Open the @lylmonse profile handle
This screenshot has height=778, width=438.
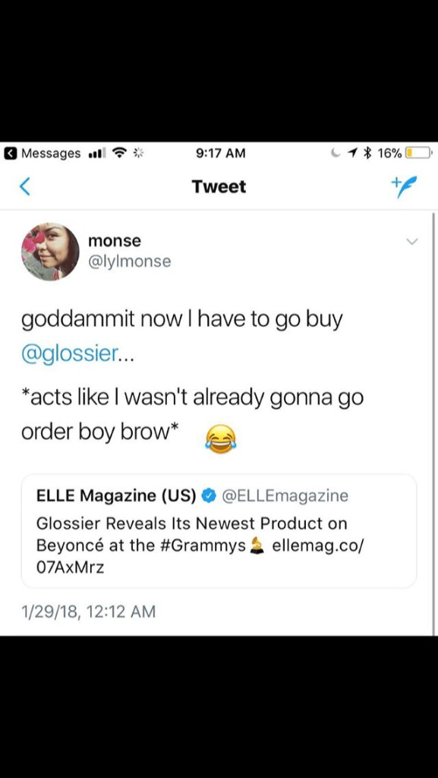129,261
